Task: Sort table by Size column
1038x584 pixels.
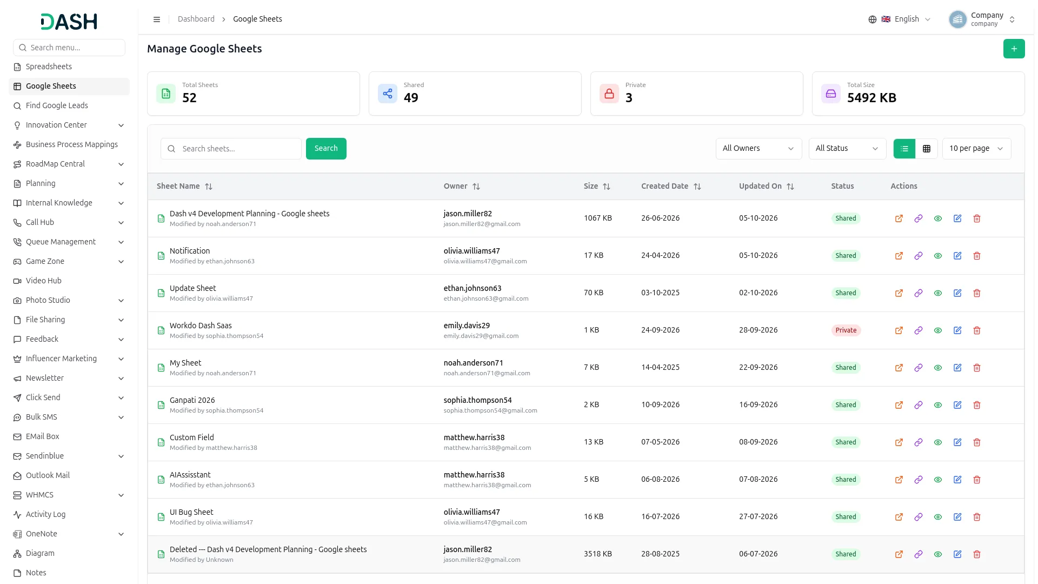Action: click(x=607, y=187)
